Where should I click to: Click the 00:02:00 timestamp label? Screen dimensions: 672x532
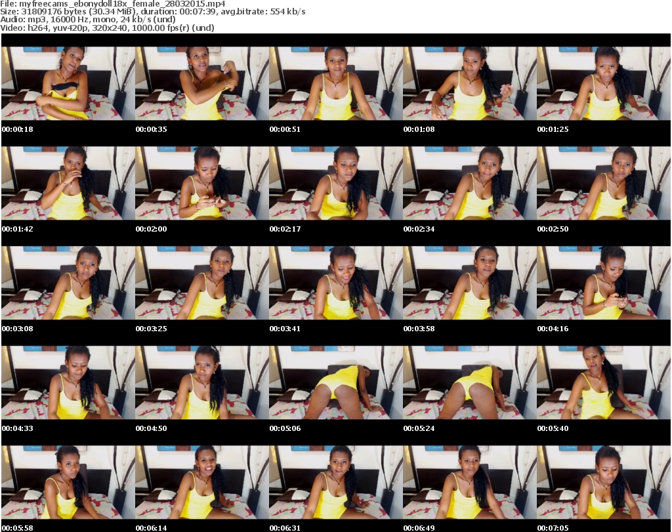click(152, 229)
